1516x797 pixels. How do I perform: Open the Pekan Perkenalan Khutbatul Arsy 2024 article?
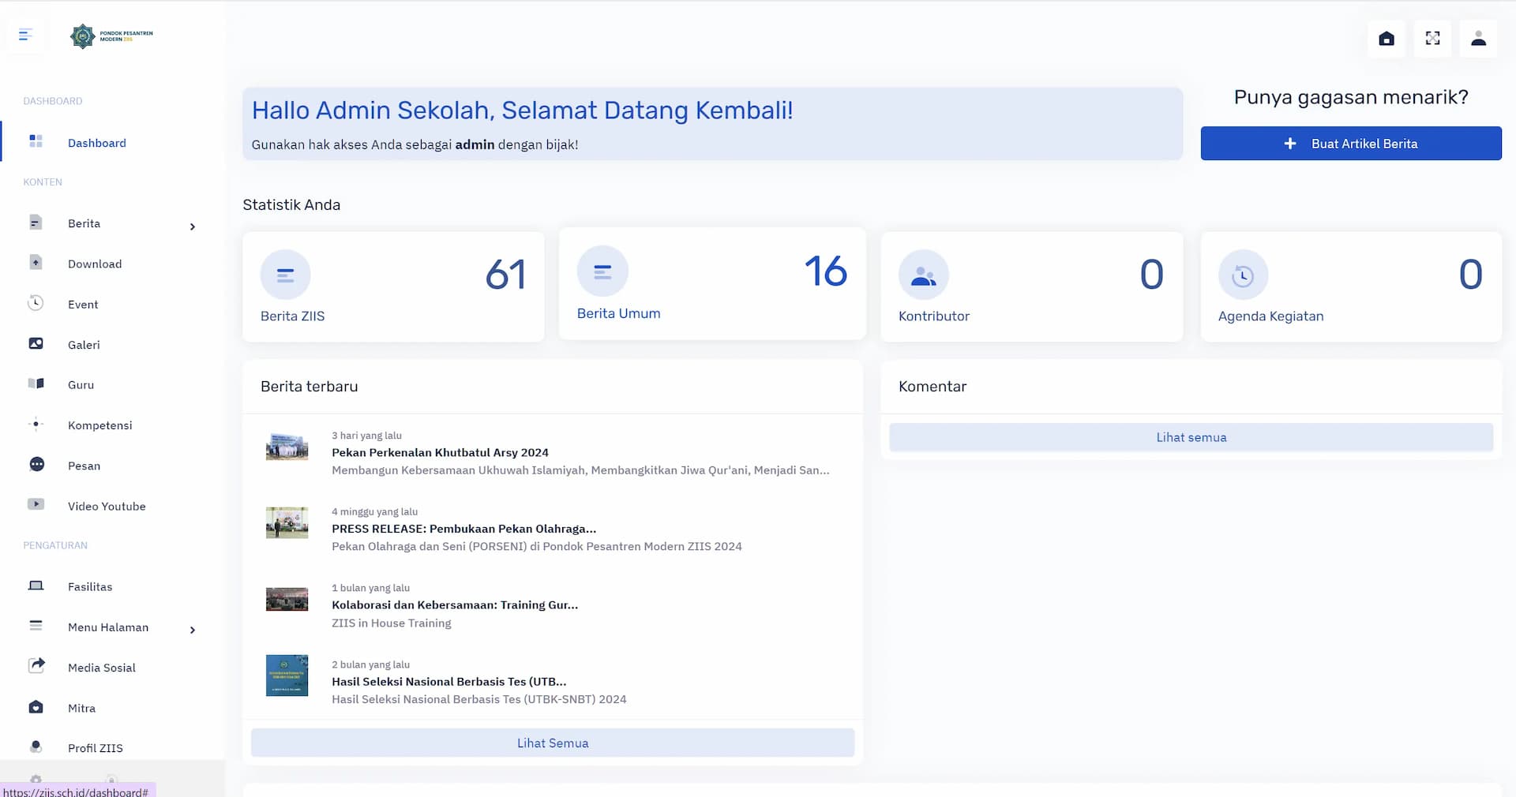click(x=440, y=452)
